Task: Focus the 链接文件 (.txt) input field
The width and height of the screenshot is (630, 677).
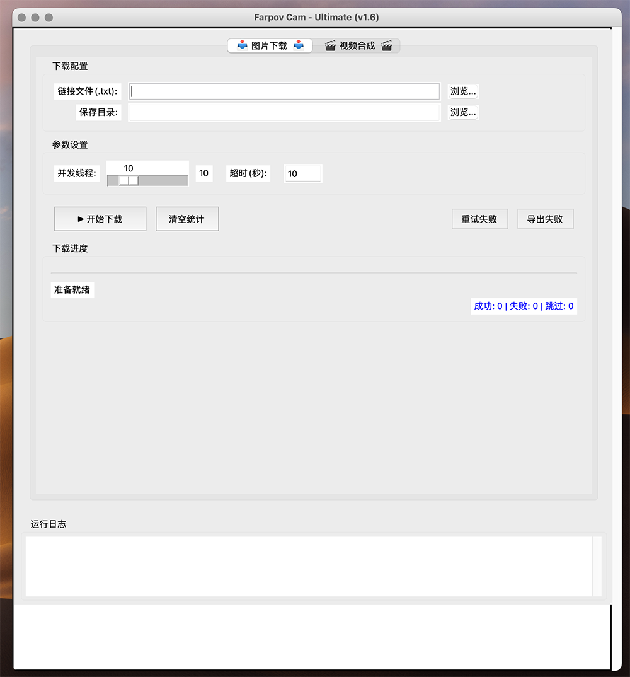Action: point(284,91)
